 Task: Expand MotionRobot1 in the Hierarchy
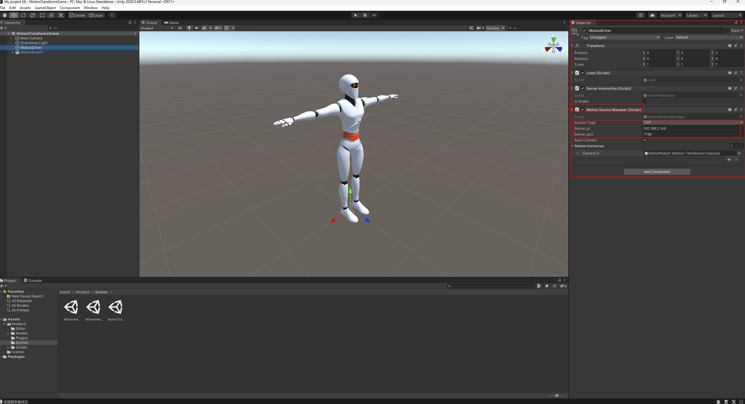tap(13, 52)
